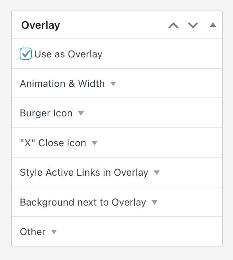
Task: Click the move down chevron in Overlay header
Action: tap(193, 26)
